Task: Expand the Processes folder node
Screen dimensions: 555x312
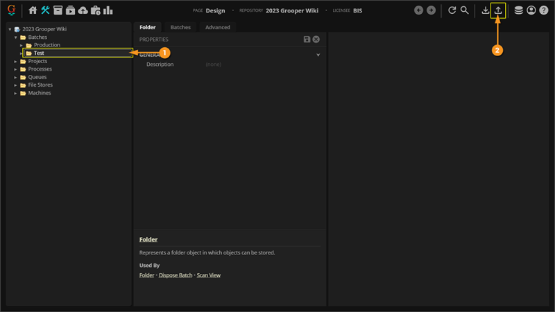Action: (x=15, y=69)
